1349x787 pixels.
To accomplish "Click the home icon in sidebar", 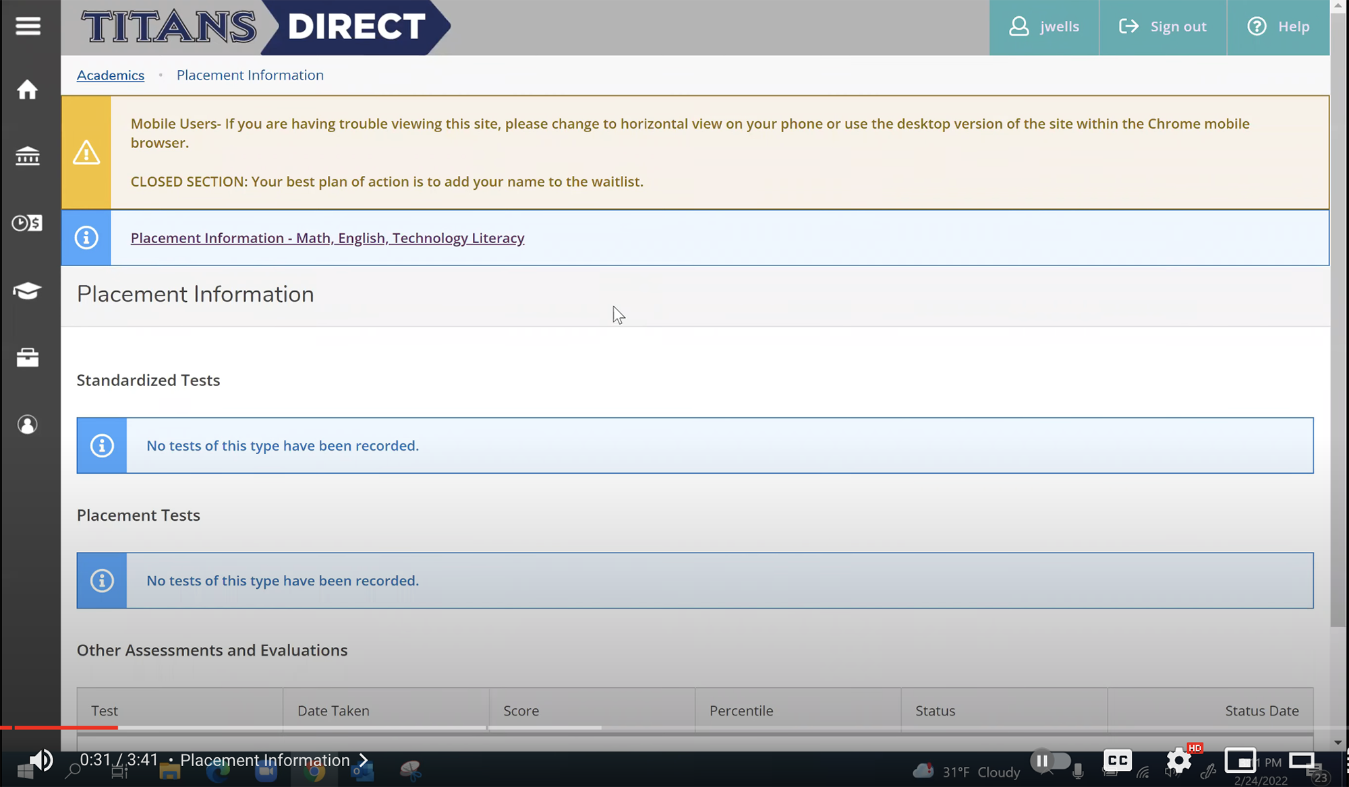I will tap(27, 89).
